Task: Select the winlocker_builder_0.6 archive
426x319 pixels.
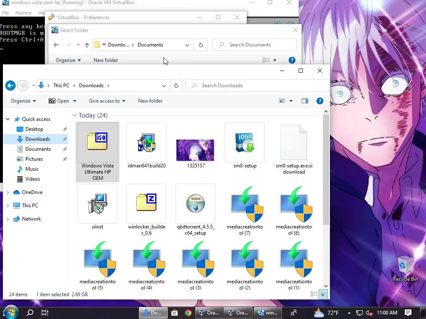Action: 146,210
